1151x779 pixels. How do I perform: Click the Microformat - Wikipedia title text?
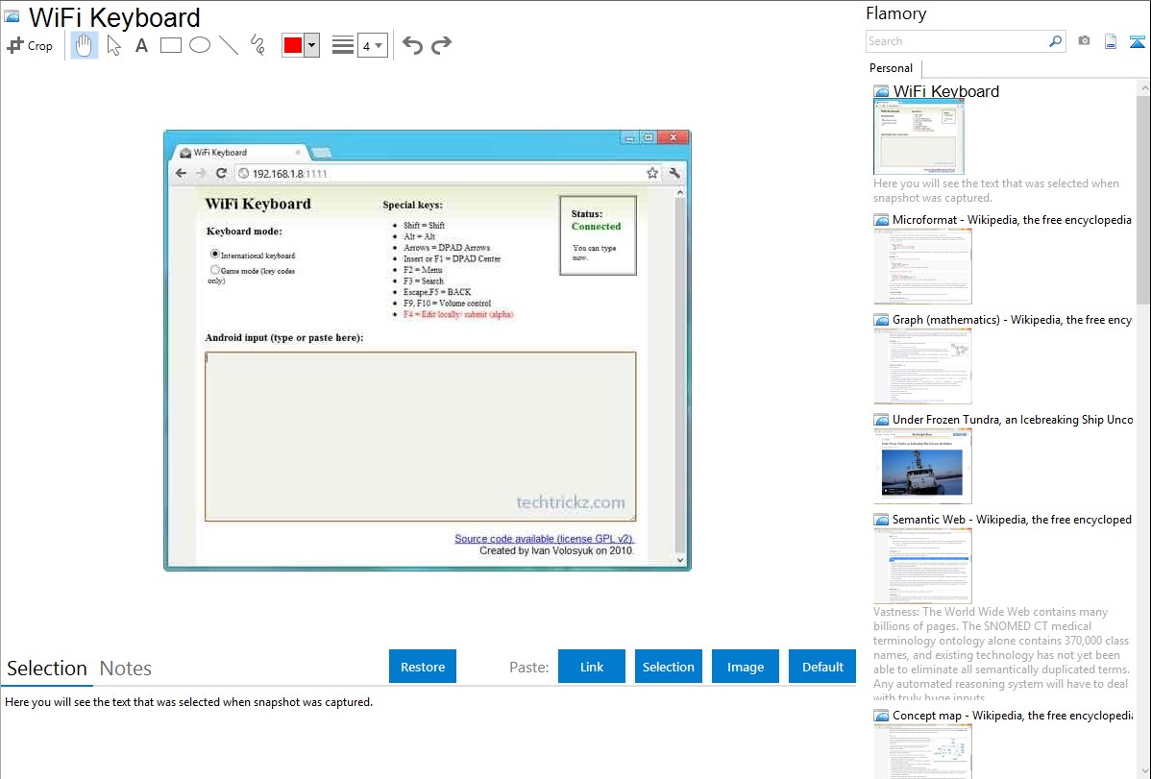pos(1012,220)
